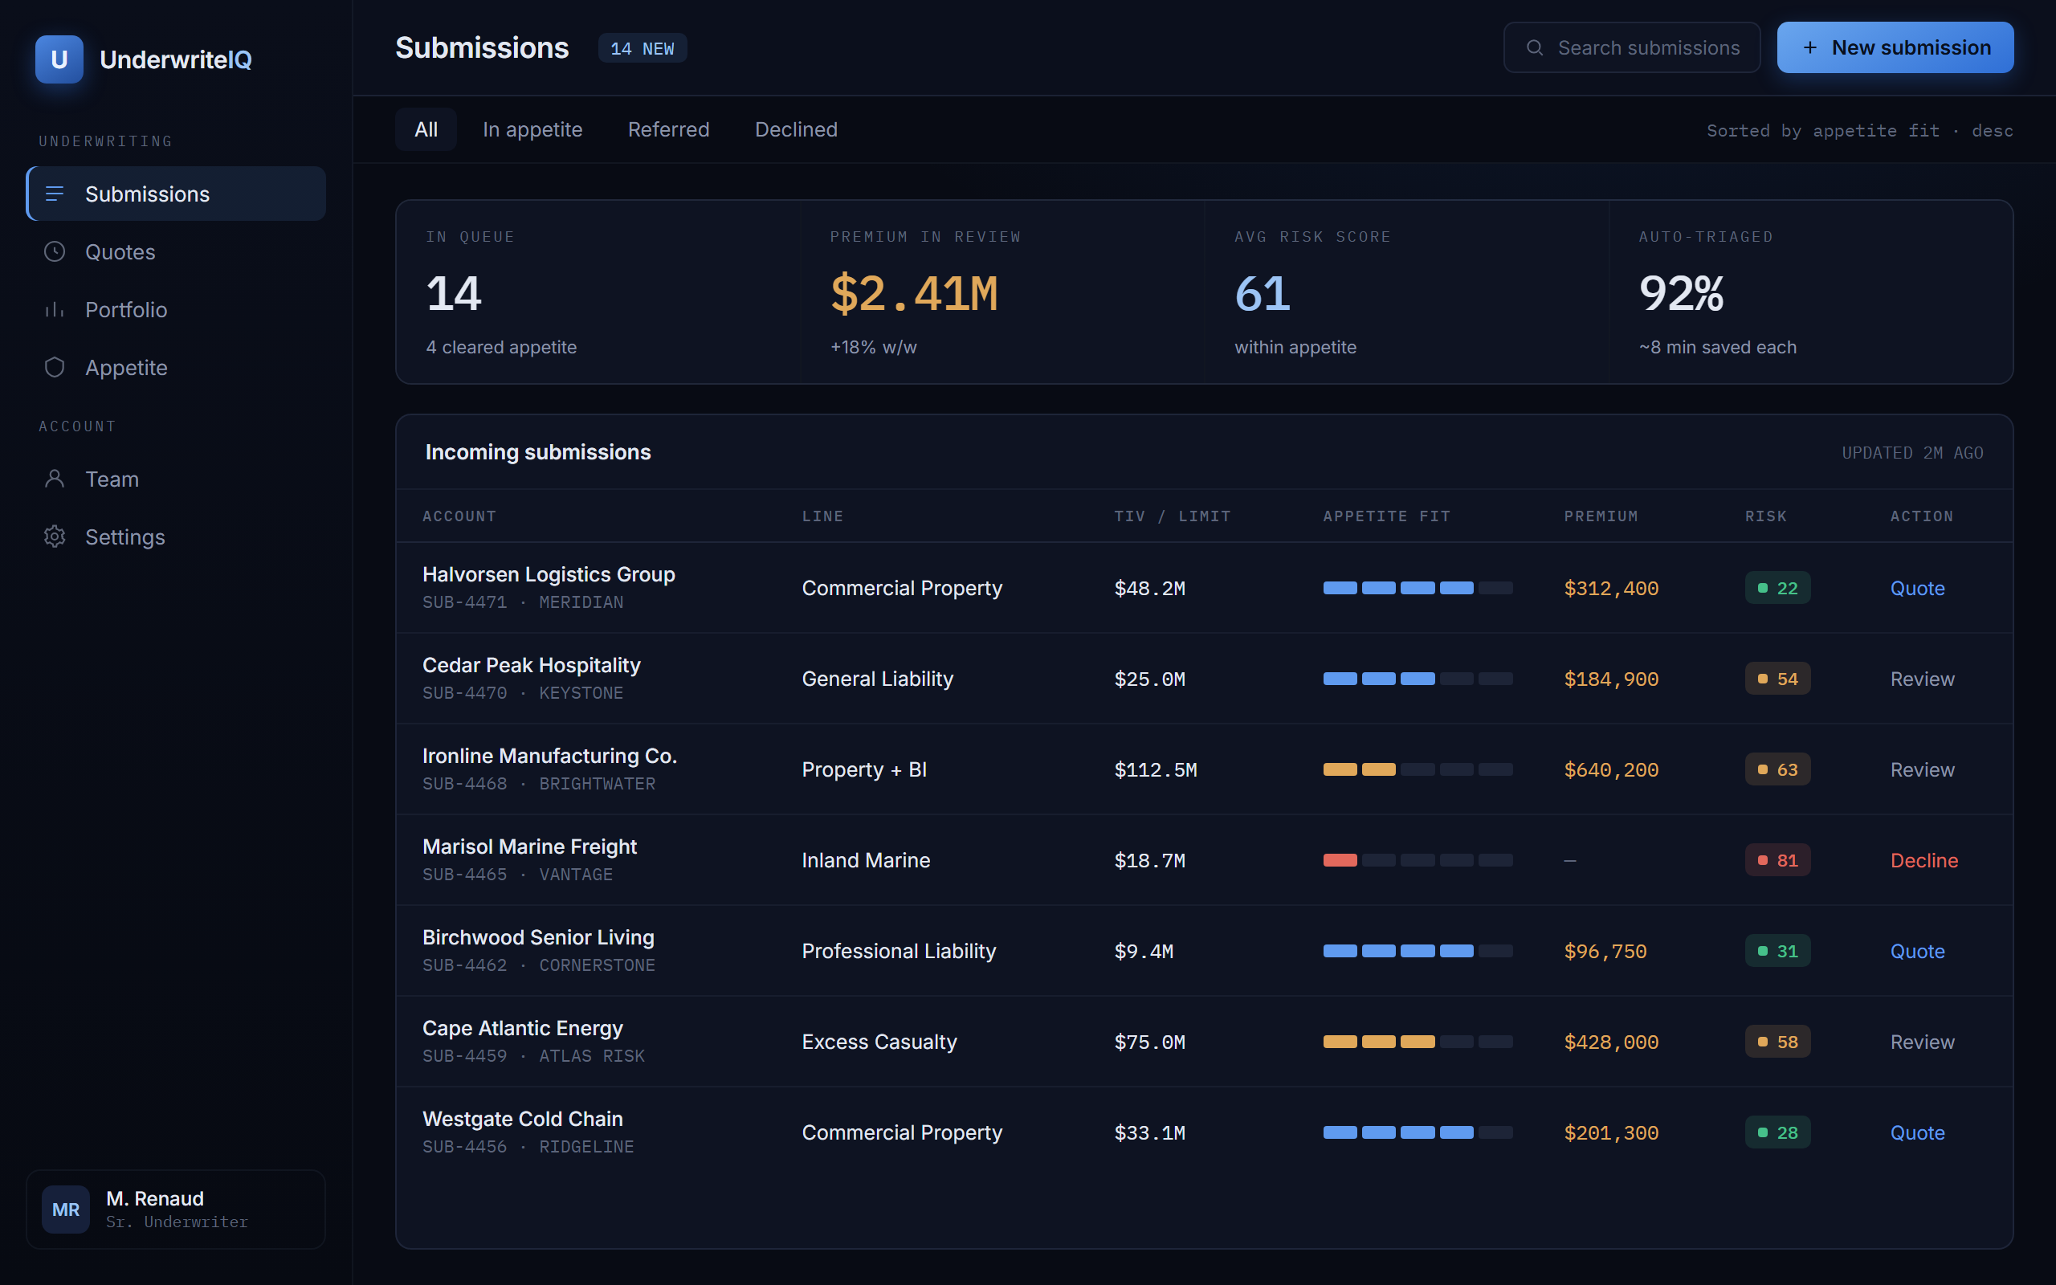Show the Declined tab
The width and height of the screenshot is (2056, 1285).
point(796,129)
